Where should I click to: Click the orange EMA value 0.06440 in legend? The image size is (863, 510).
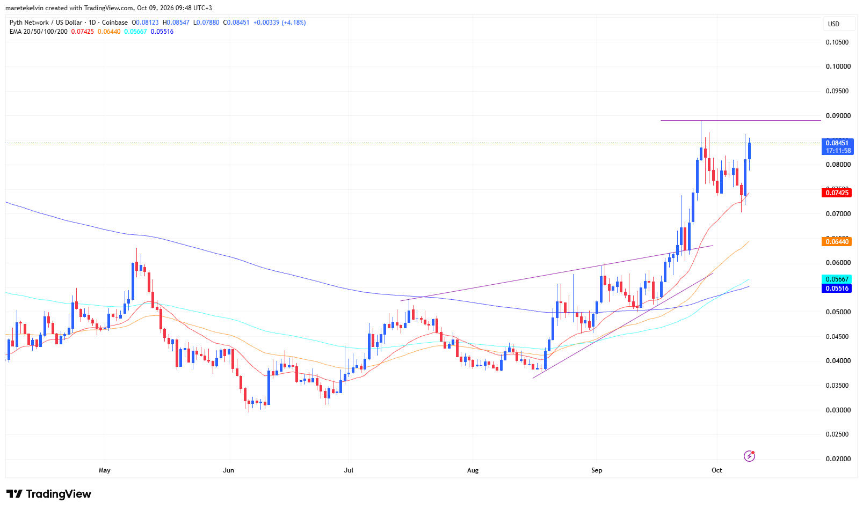(x=109, y=32)
